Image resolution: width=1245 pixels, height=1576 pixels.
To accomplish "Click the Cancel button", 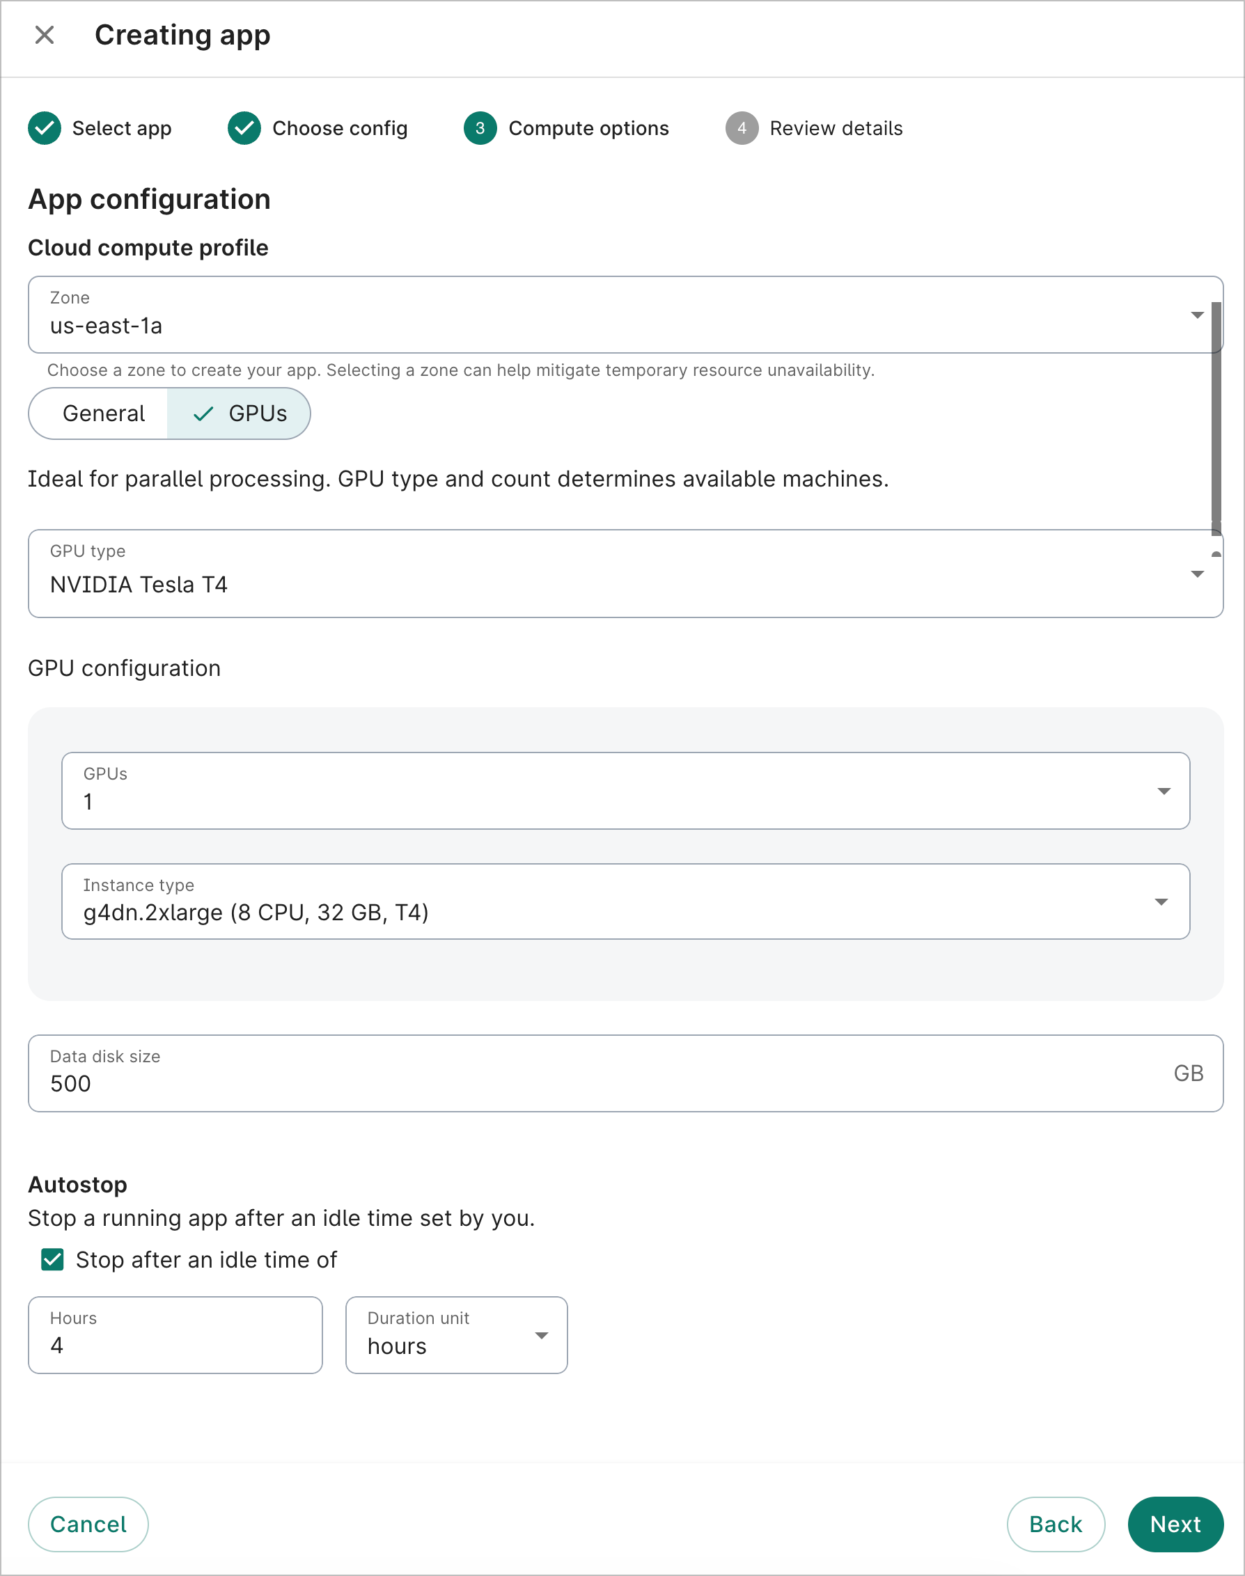I will tap(88, 1524).
